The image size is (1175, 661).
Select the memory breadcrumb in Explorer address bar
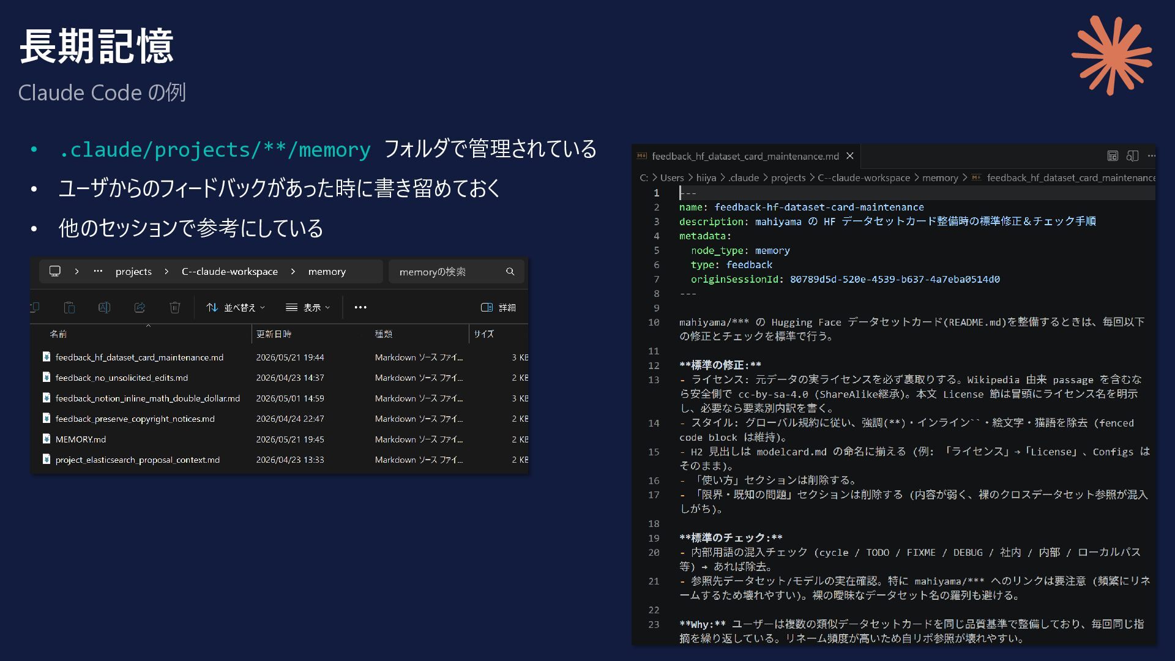(x=327, y=271)
